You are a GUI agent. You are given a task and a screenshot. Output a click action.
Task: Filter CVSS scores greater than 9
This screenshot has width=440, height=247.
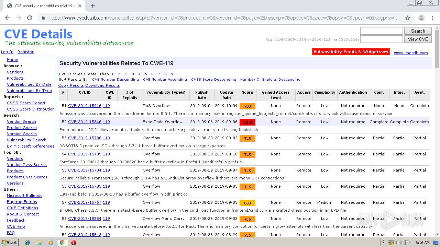(x=172, y=74)
